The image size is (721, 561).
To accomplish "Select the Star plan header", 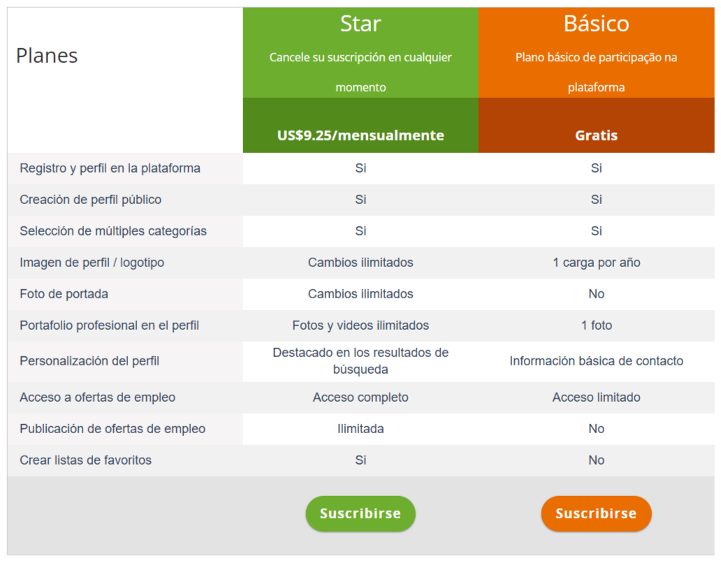I will point(360,24).
